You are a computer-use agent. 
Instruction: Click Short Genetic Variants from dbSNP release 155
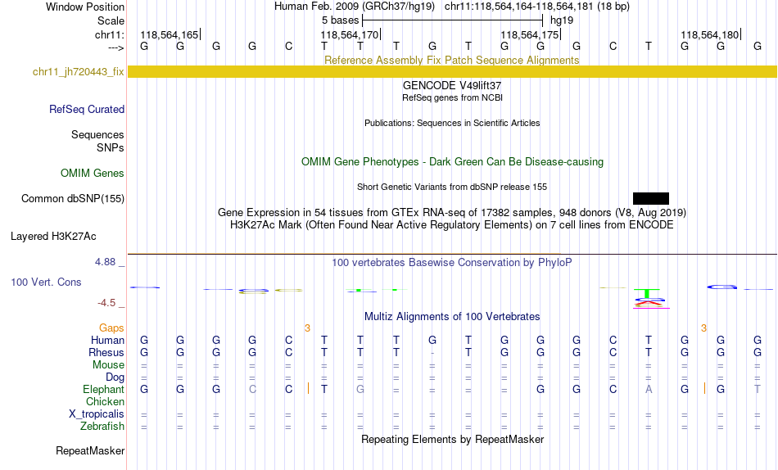point(452,188)
